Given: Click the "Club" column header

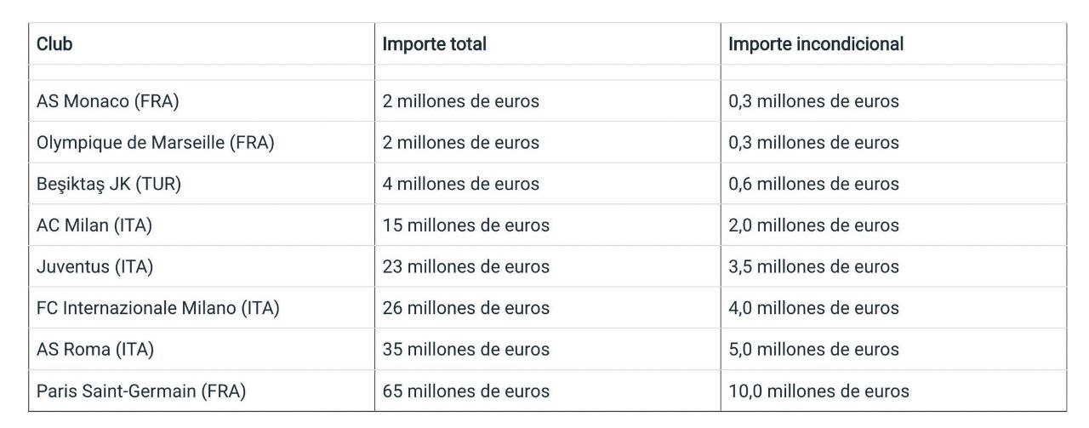Looking at the screenshot, I should coord(54,44).
